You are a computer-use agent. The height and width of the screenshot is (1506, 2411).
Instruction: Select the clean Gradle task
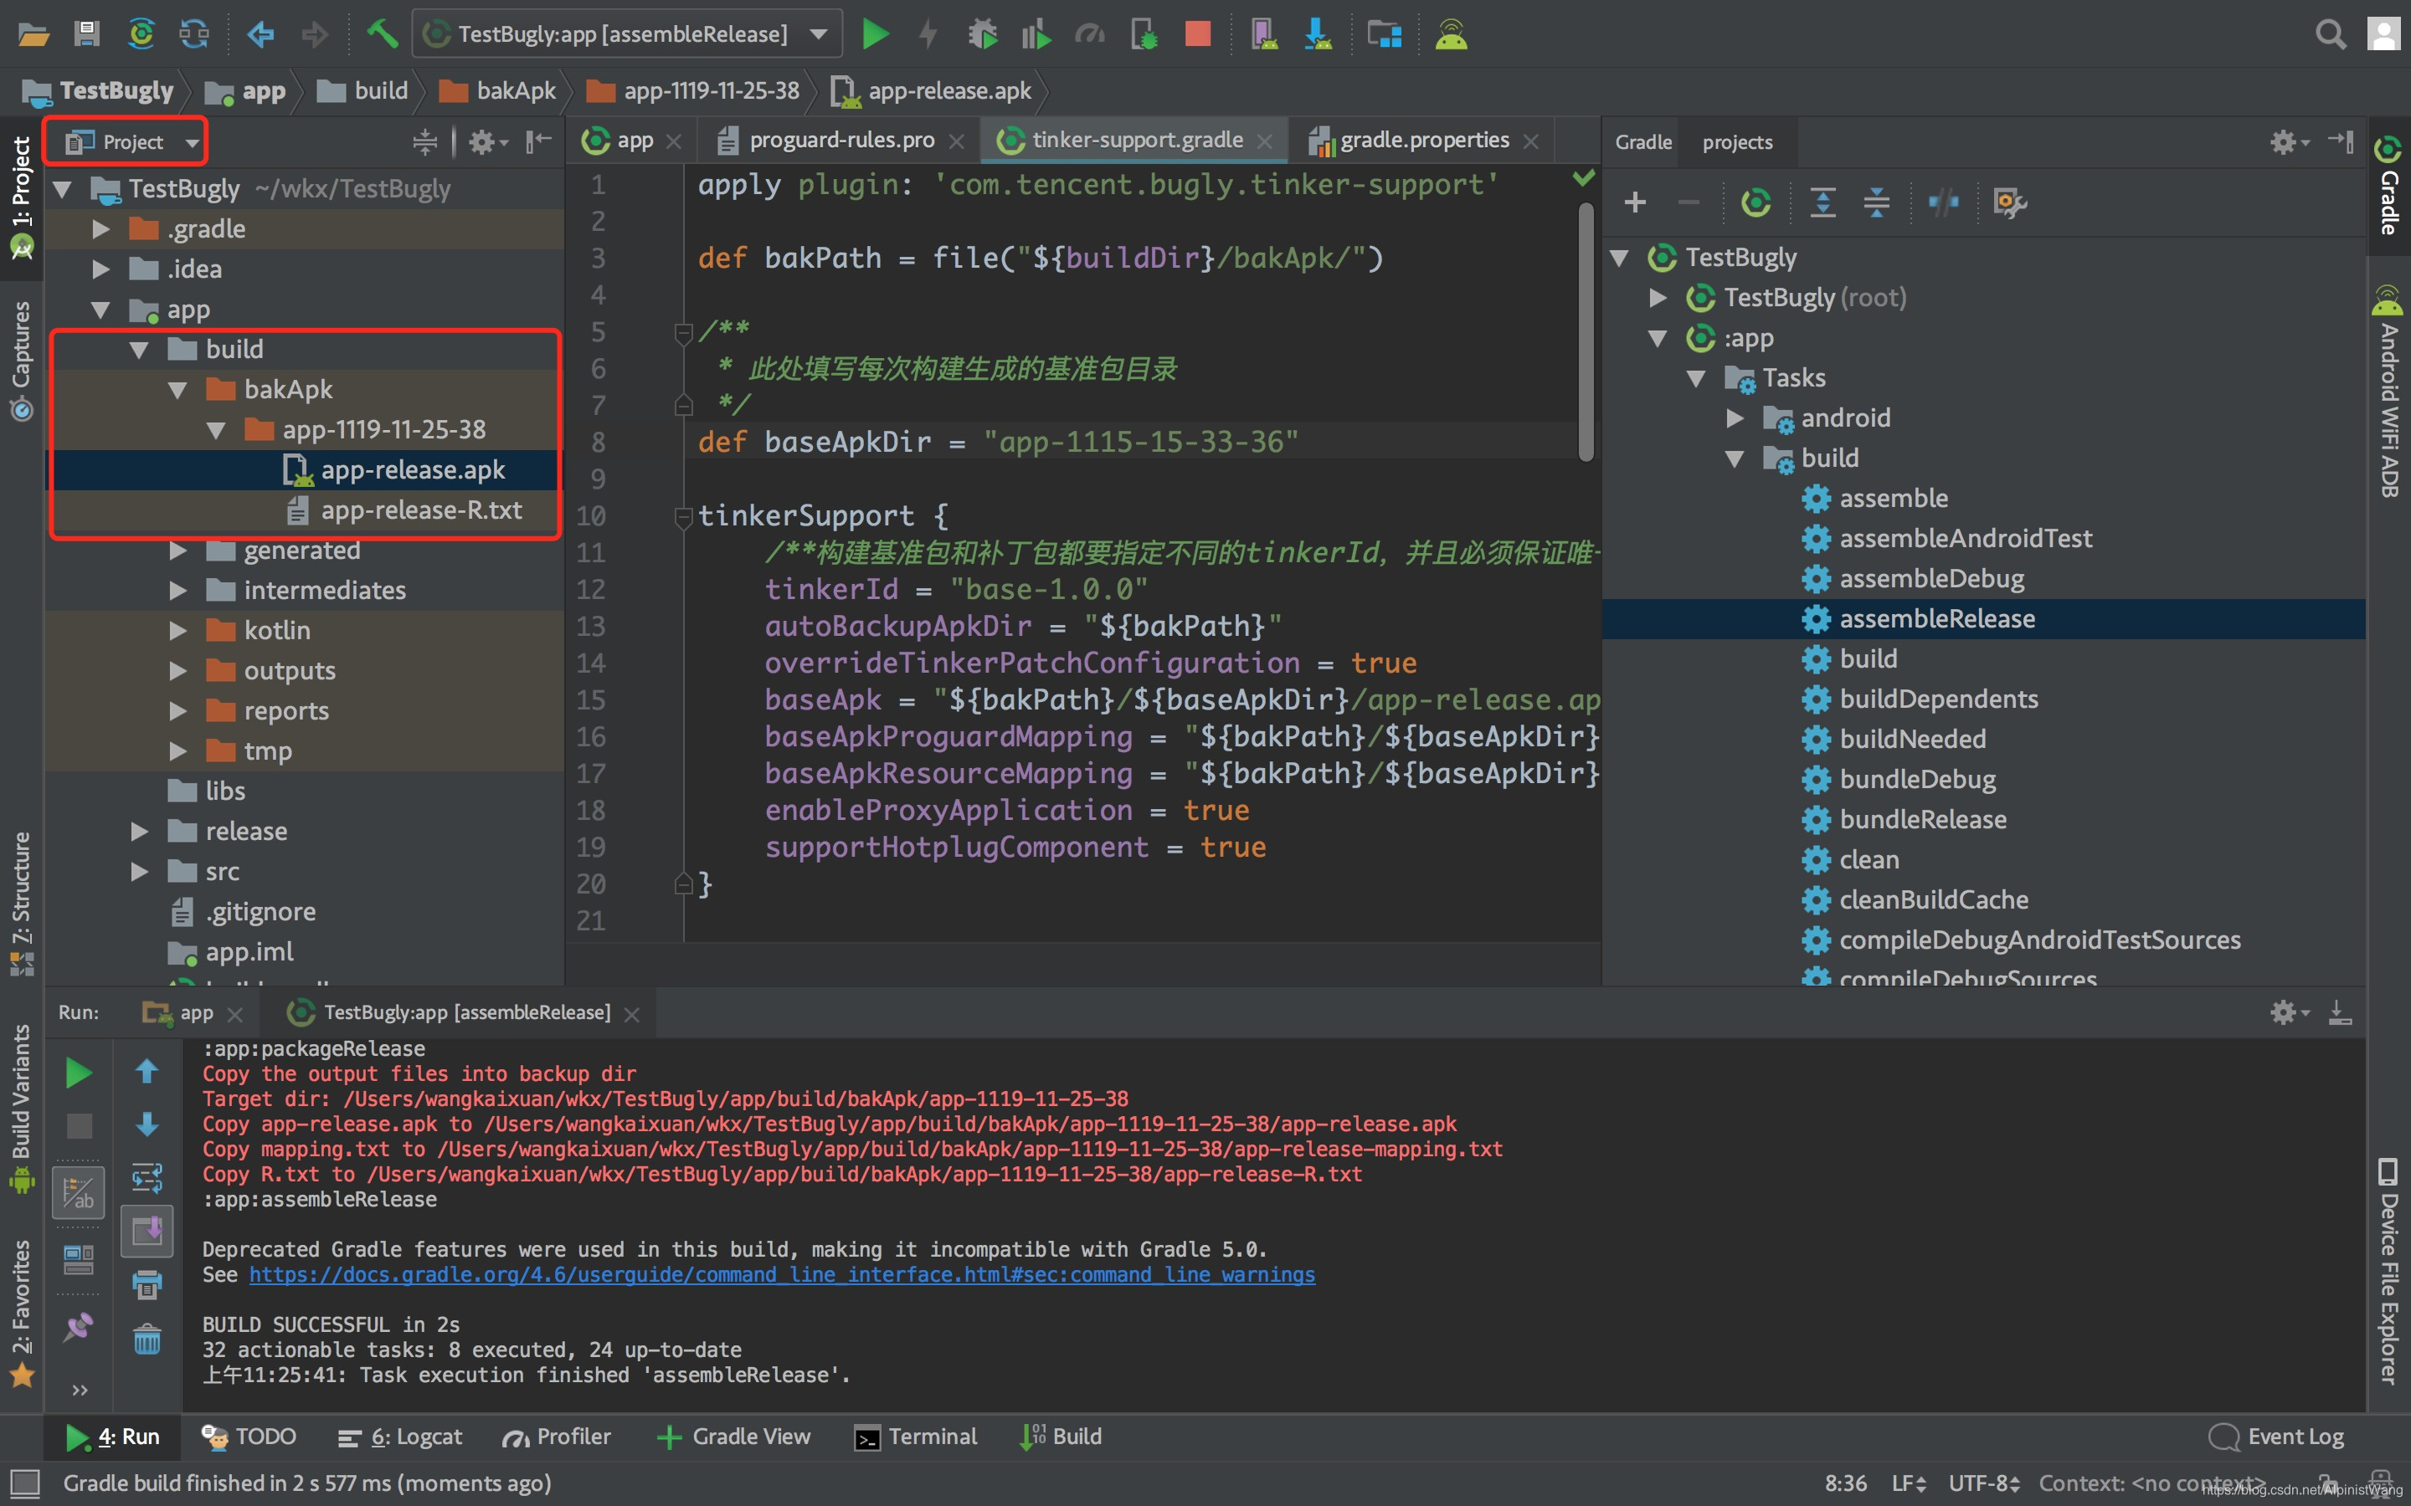point(1868,859)
